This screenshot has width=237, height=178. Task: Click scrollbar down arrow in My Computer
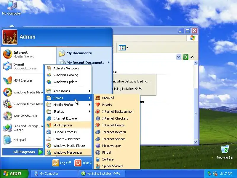point(196,142)
